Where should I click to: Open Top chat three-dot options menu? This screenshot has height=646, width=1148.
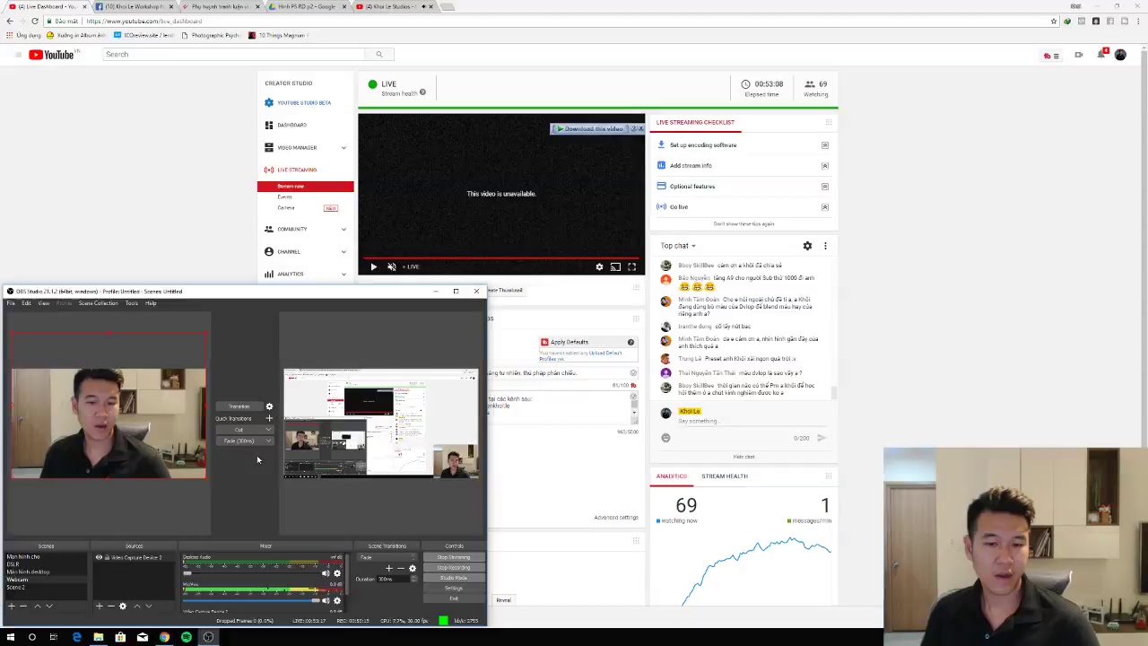(825, 246)
